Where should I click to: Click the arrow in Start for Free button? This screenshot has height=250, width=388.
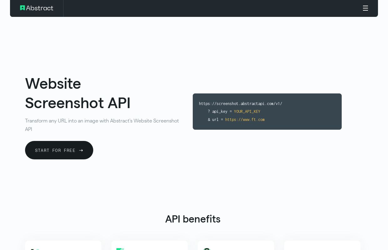click(81, 150)
